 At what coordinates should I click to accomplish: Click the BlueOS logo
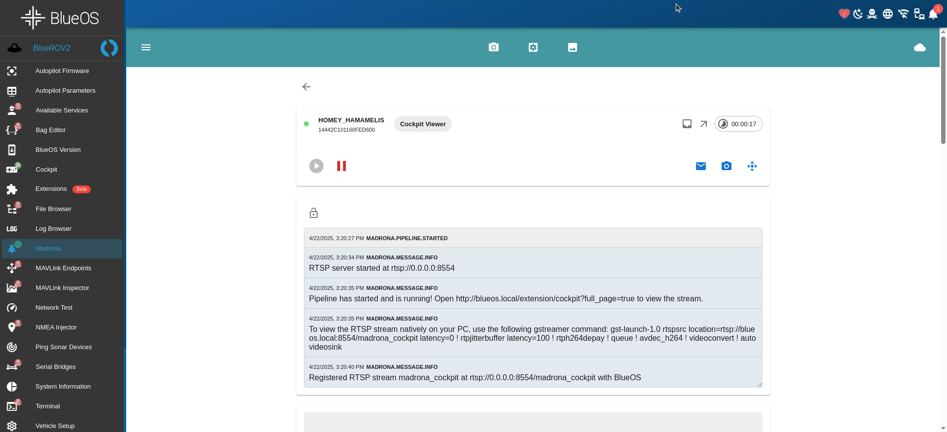point(60,18)
